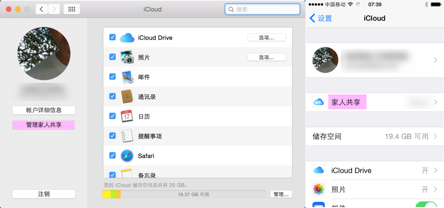This screenshot has width=444, height=208.
Task: Click 注销 button to sign out
Action: click(x=44, y=194)
